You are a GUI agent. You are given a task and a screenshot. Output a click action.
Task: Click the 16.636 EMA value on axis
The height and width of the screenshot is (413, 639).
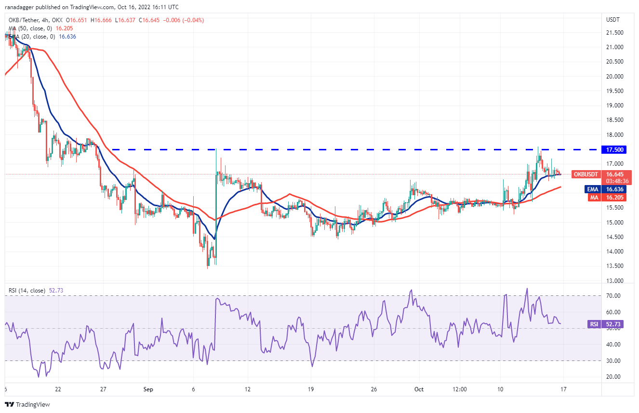615,189
